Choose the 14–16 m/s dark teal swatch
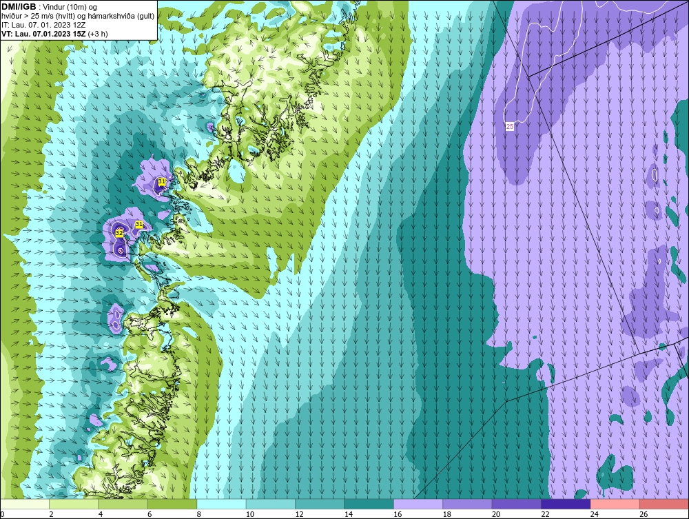Image resolution: width=689 pixels, height=519 pixels. coord(369,504)
